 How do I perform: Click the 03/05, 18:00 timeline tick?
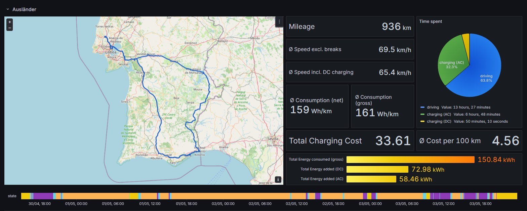pyautogui.click(x=480, y=204)
